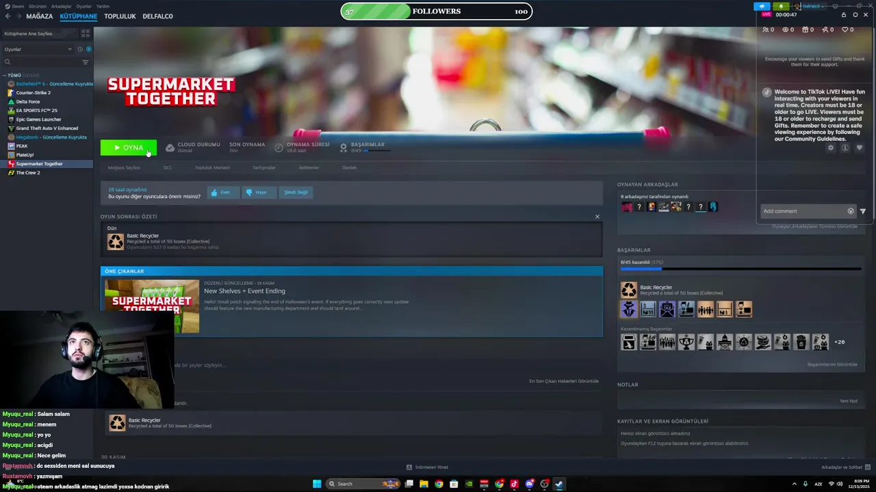The width and height of the screenshot is (876, 492).
Task: Collapse the TÜMÜ games category
Action: 5,75
